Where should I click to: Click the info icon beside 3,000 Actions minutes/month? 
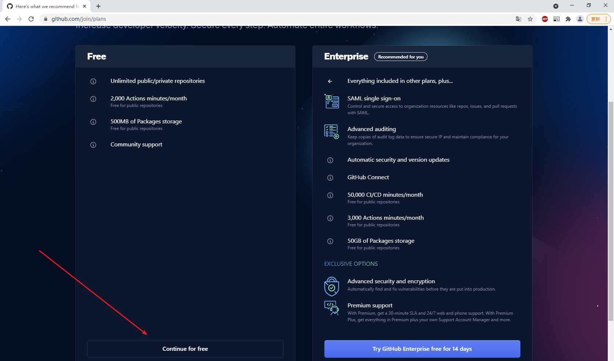tap(330, 218)
